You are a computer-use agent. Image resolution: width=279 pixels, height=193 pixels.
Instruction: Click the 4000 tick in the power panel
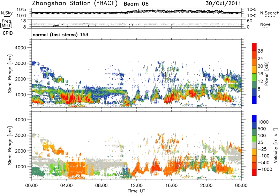20,48
